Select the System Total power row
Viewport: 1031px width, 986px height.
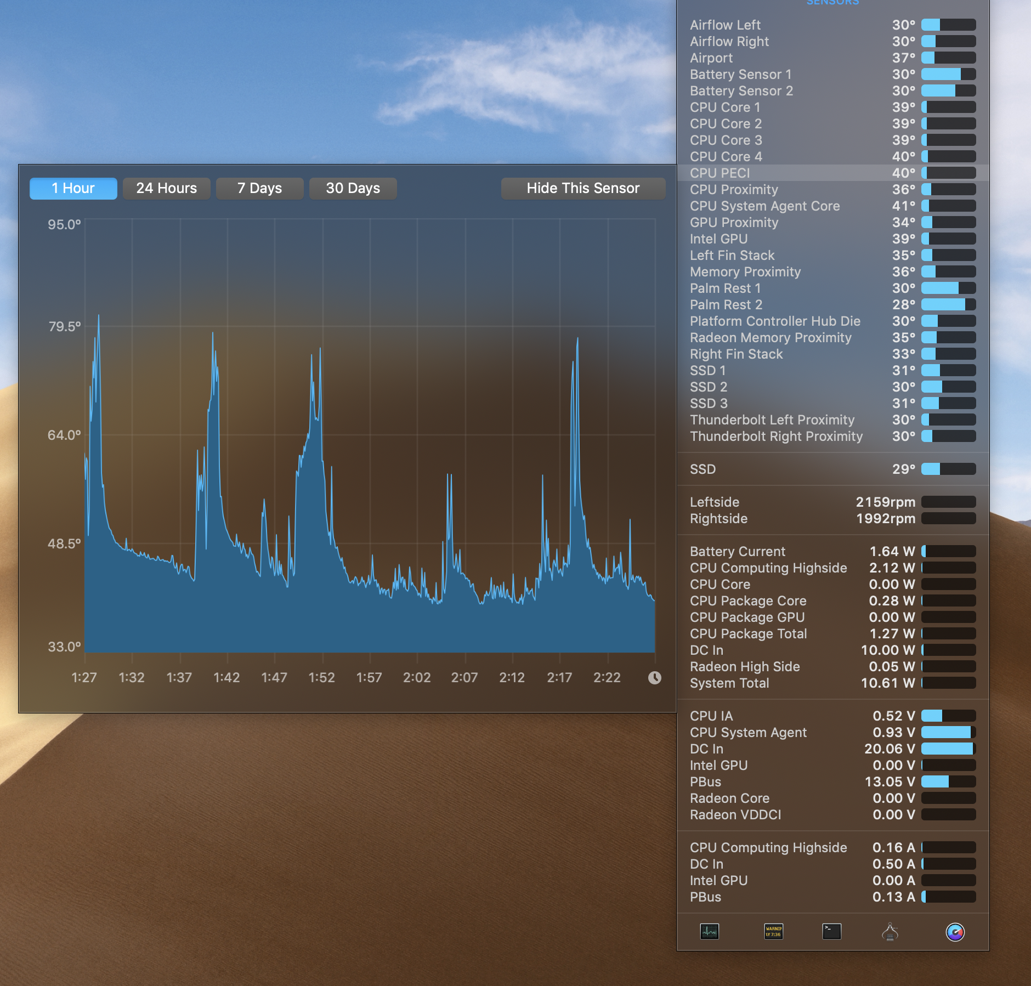click(x=833, y=683)
